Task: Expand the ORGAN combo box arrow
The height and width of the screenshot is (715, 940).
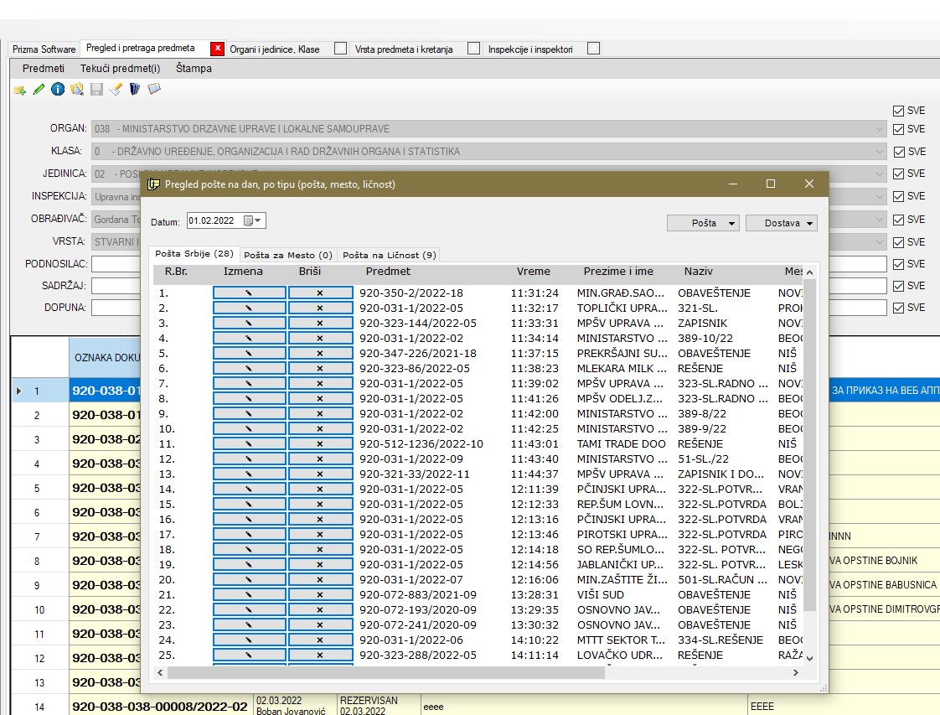Action: coord(879,129)
